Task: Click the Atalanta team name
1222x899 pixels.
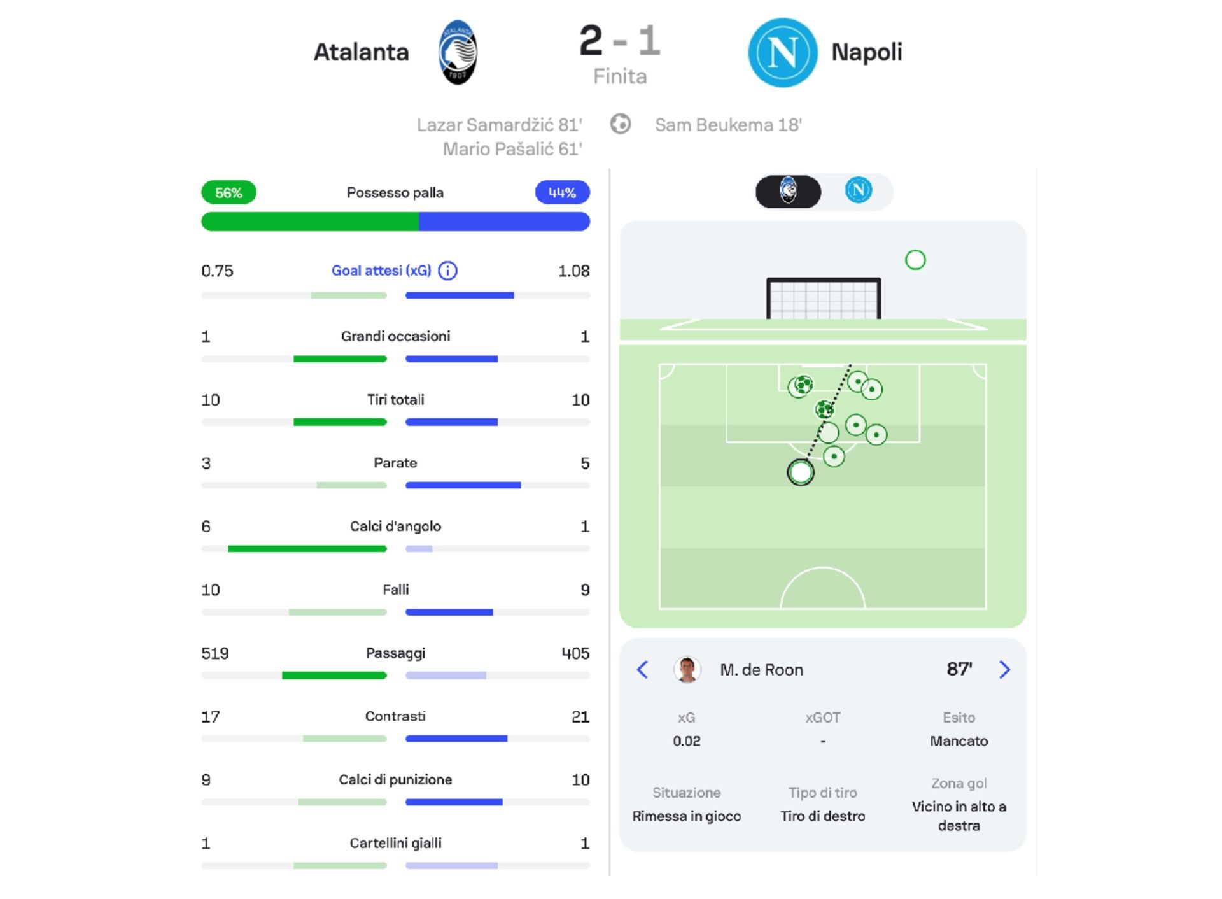Action: tap(361, 52)
